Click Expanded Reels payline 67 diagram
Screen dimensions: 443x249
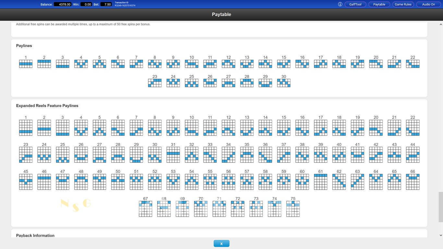point(145,209)
